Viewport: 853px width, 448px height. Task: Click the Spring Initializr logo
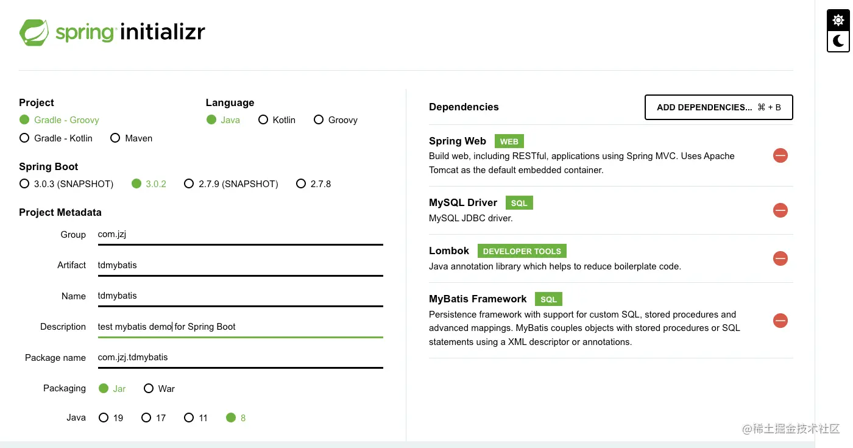pyautogui.click(x=112, y=32)
